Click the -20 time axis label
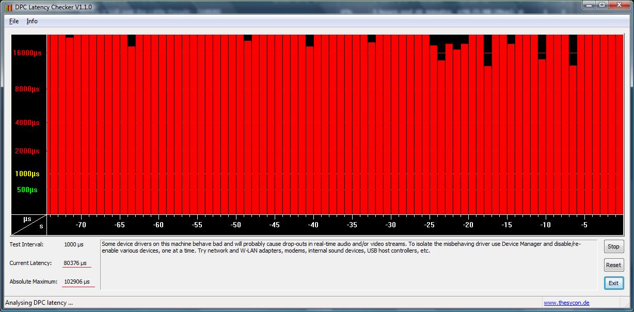634x312 pixels. 468,225
